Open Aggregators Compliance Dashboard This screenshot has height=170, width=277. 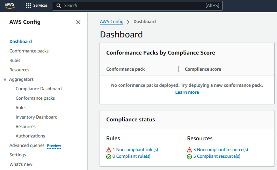click(39, 88)
